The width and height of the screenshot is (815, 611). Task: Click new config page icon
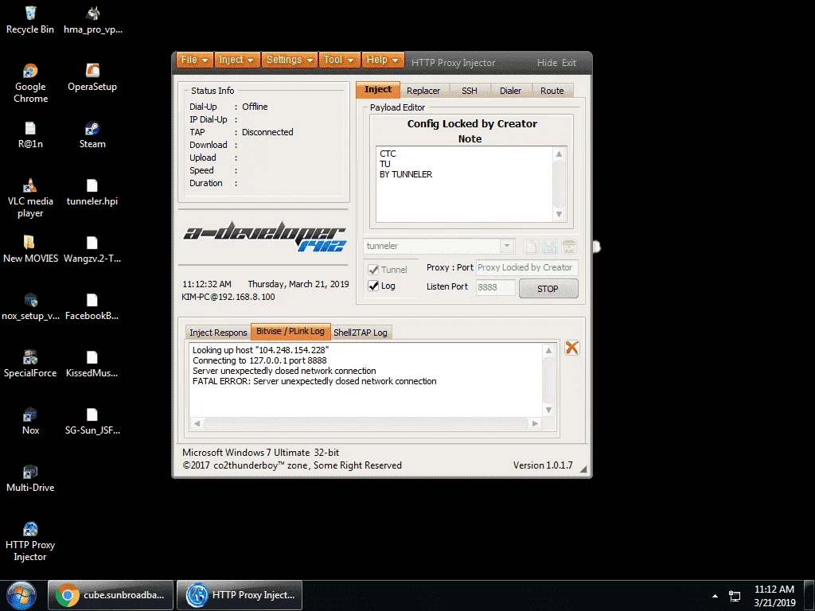coord(530,247)
